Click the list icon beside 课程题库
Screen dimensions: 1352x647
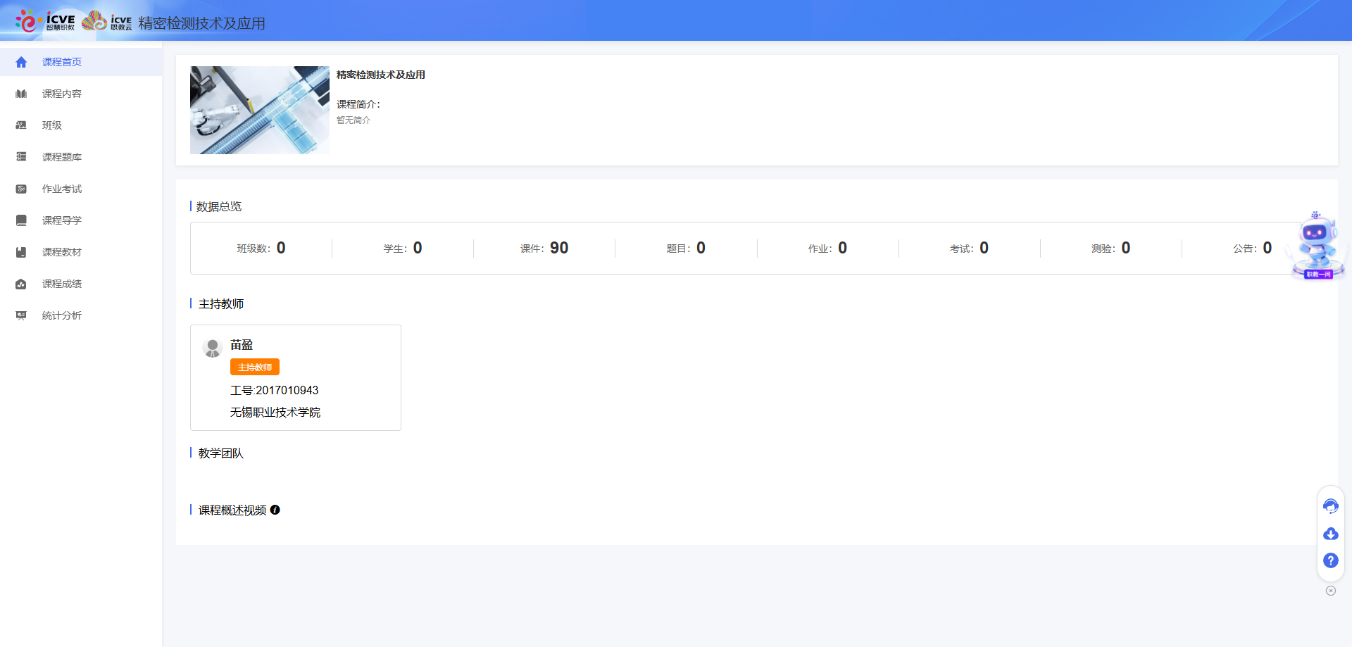21,157
